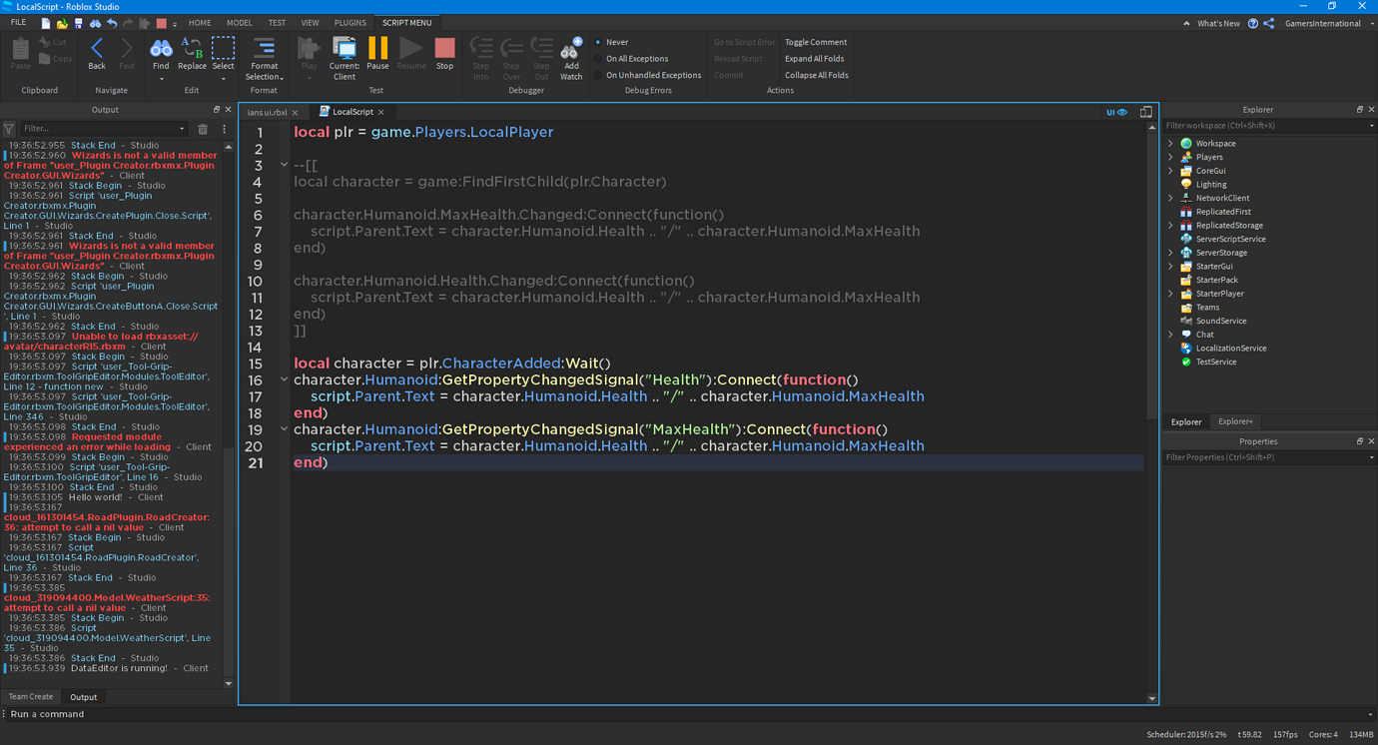This screenshot has width=1378, height=745.
Task: Open the SCRIPT MENU ribbon tab
Action: tap(406, 22)
